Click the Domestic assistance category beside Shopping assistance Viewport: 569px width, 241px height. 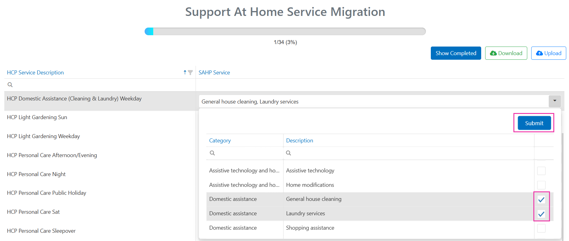[245, 228]
